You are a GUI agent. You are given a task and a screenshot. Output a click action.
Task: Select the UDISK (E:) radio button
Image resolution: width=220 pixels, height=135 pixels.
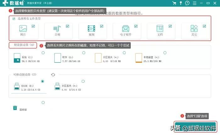(42, 81)
